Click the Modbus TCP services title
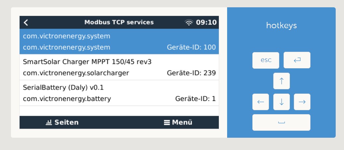The width and height of the screenshot is (344, 150). (x=119, y=22)
